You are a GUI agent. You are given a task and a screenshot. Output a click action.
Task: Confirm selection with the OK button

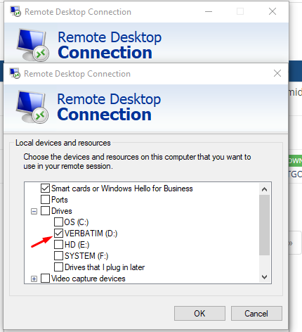[x=199, y=313]
